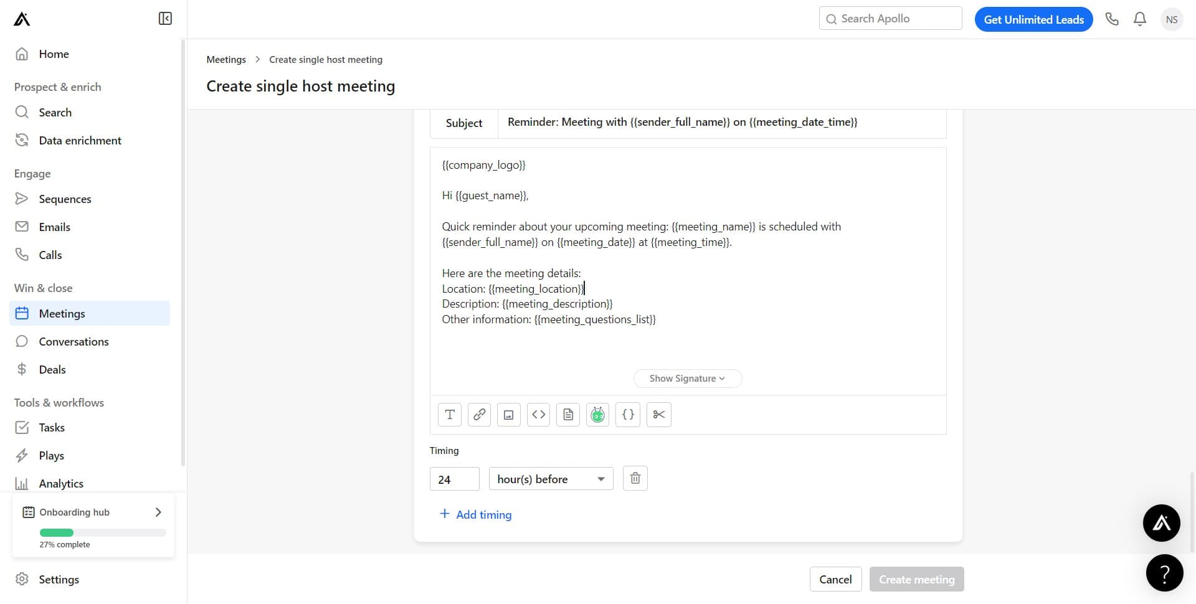
Task: Add another timing with Add timing link
Action: pos(475,514)
